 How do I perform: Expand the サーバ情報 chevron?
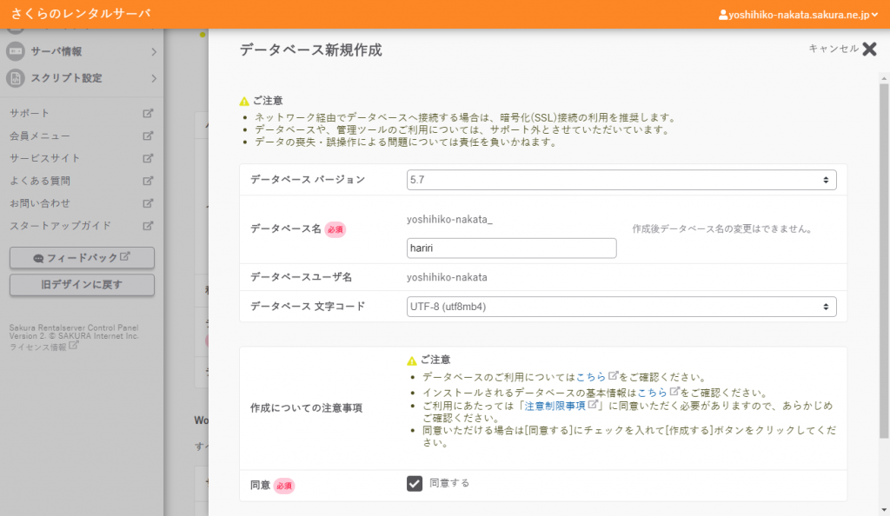(154, 51)
